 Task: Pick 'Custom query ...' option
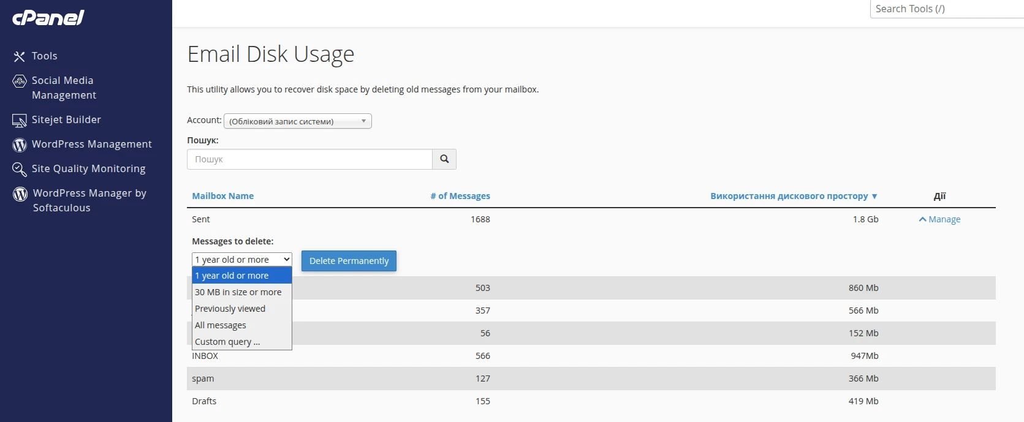(x=227, y=342)
